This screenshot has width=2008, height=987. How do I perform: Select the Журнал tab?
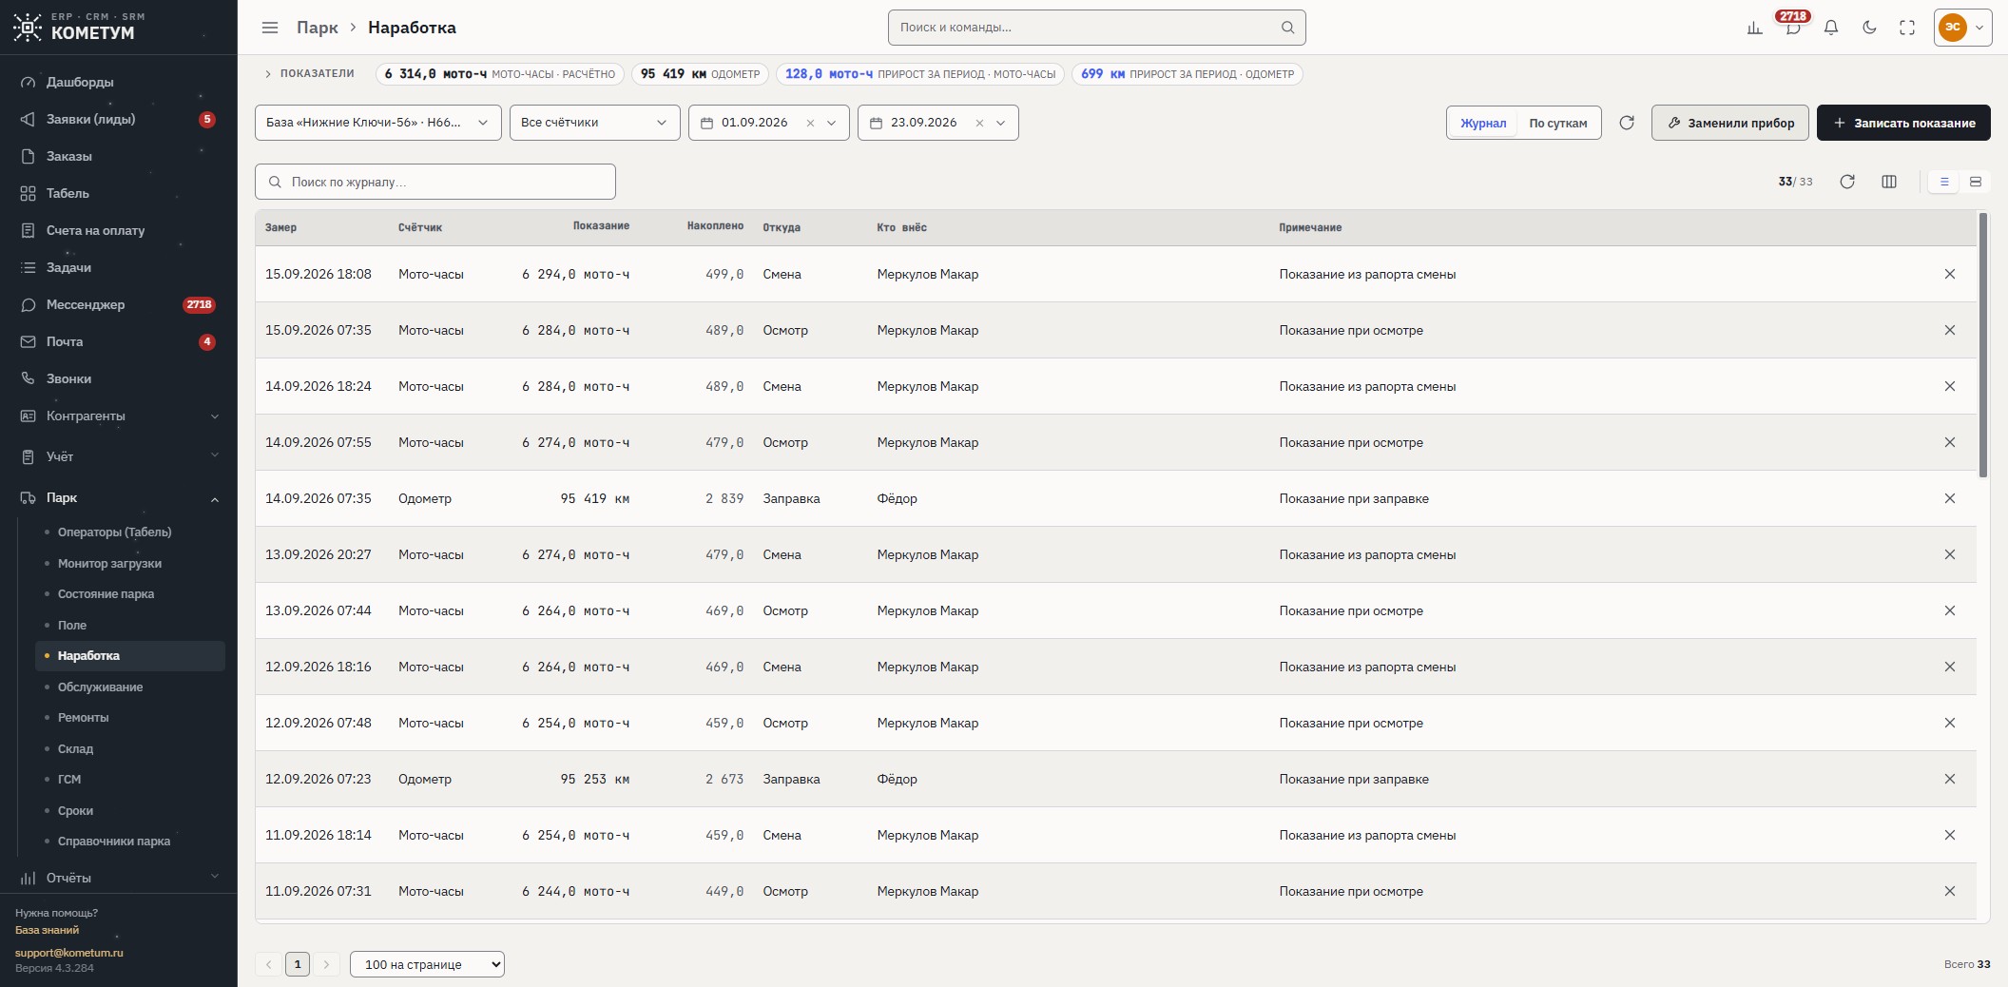click(1483, 123)
